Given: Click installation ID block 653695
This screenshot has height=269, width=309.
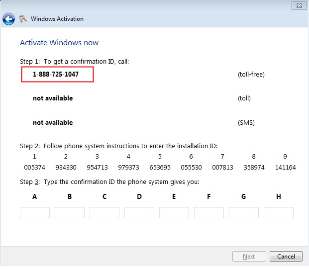Looking at the screenshot, I should click(x=160, y=168).
